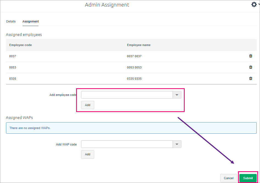Click the Employee code column header
260x183 pixels.
(x=21, y=45)
